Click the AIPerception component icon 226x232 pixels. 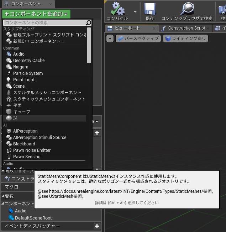[9, 131]
